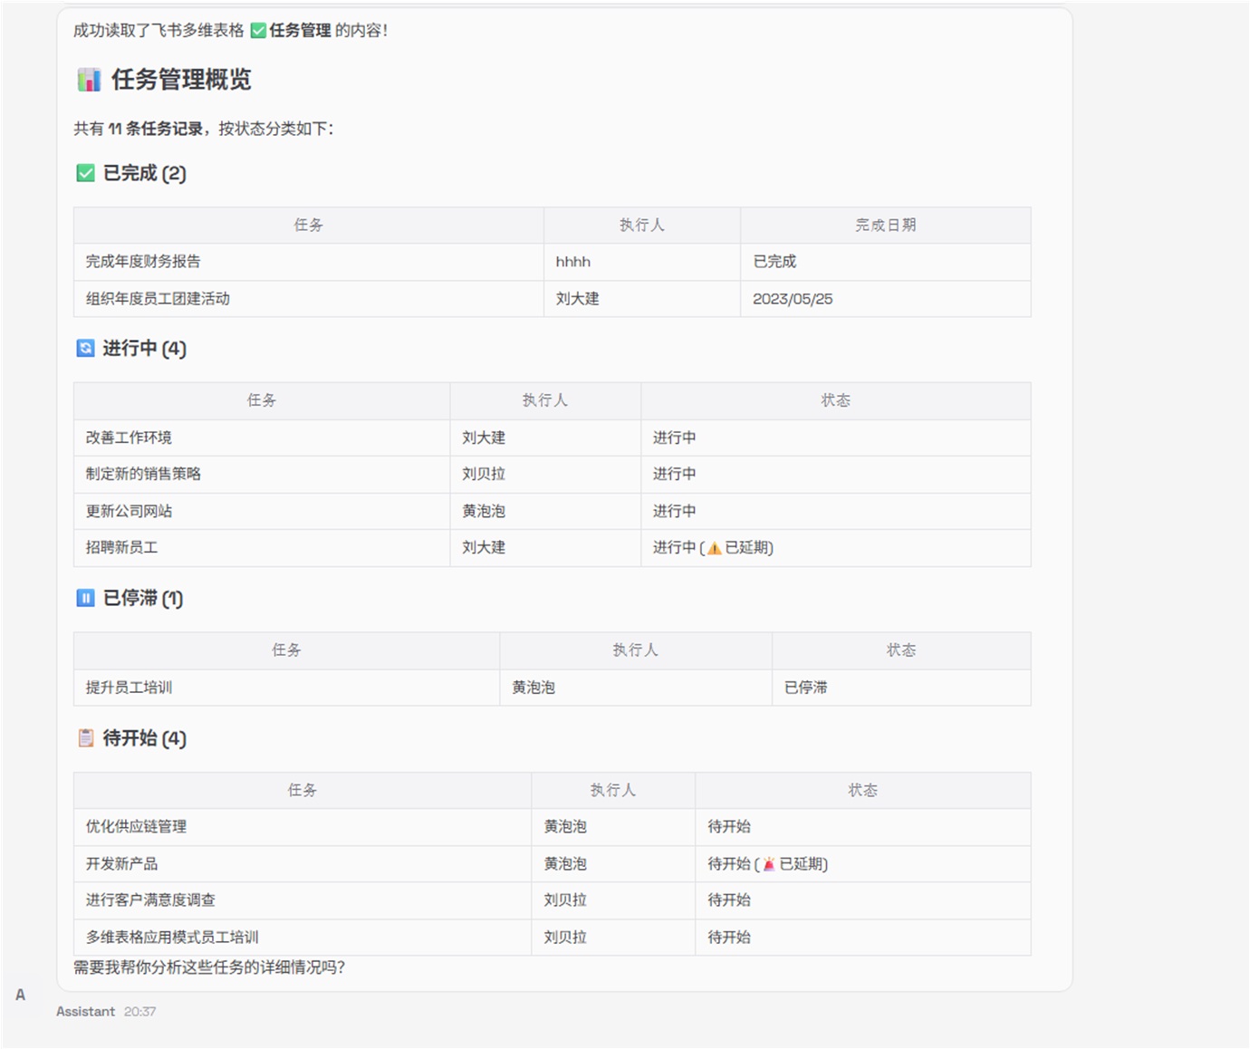Viewport: 1250px width, 1049px height.
Task: Click the Assistant name label below message
Action: point(85,1012)
